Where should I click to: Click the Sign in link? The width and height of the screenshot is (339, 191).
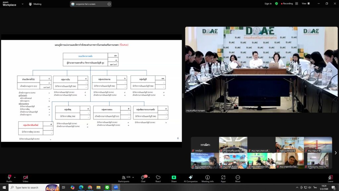[x=268, y=4]
